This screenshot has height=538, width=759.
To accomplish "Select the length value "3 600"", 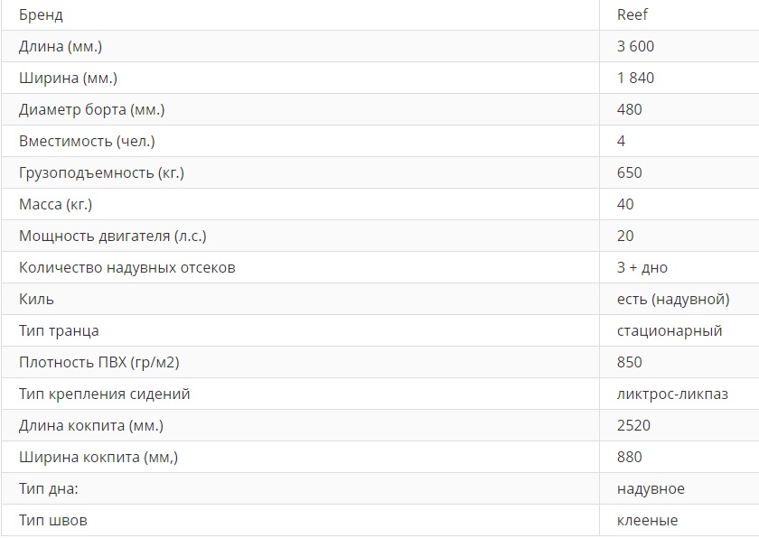I will click(x=635, y=47).
